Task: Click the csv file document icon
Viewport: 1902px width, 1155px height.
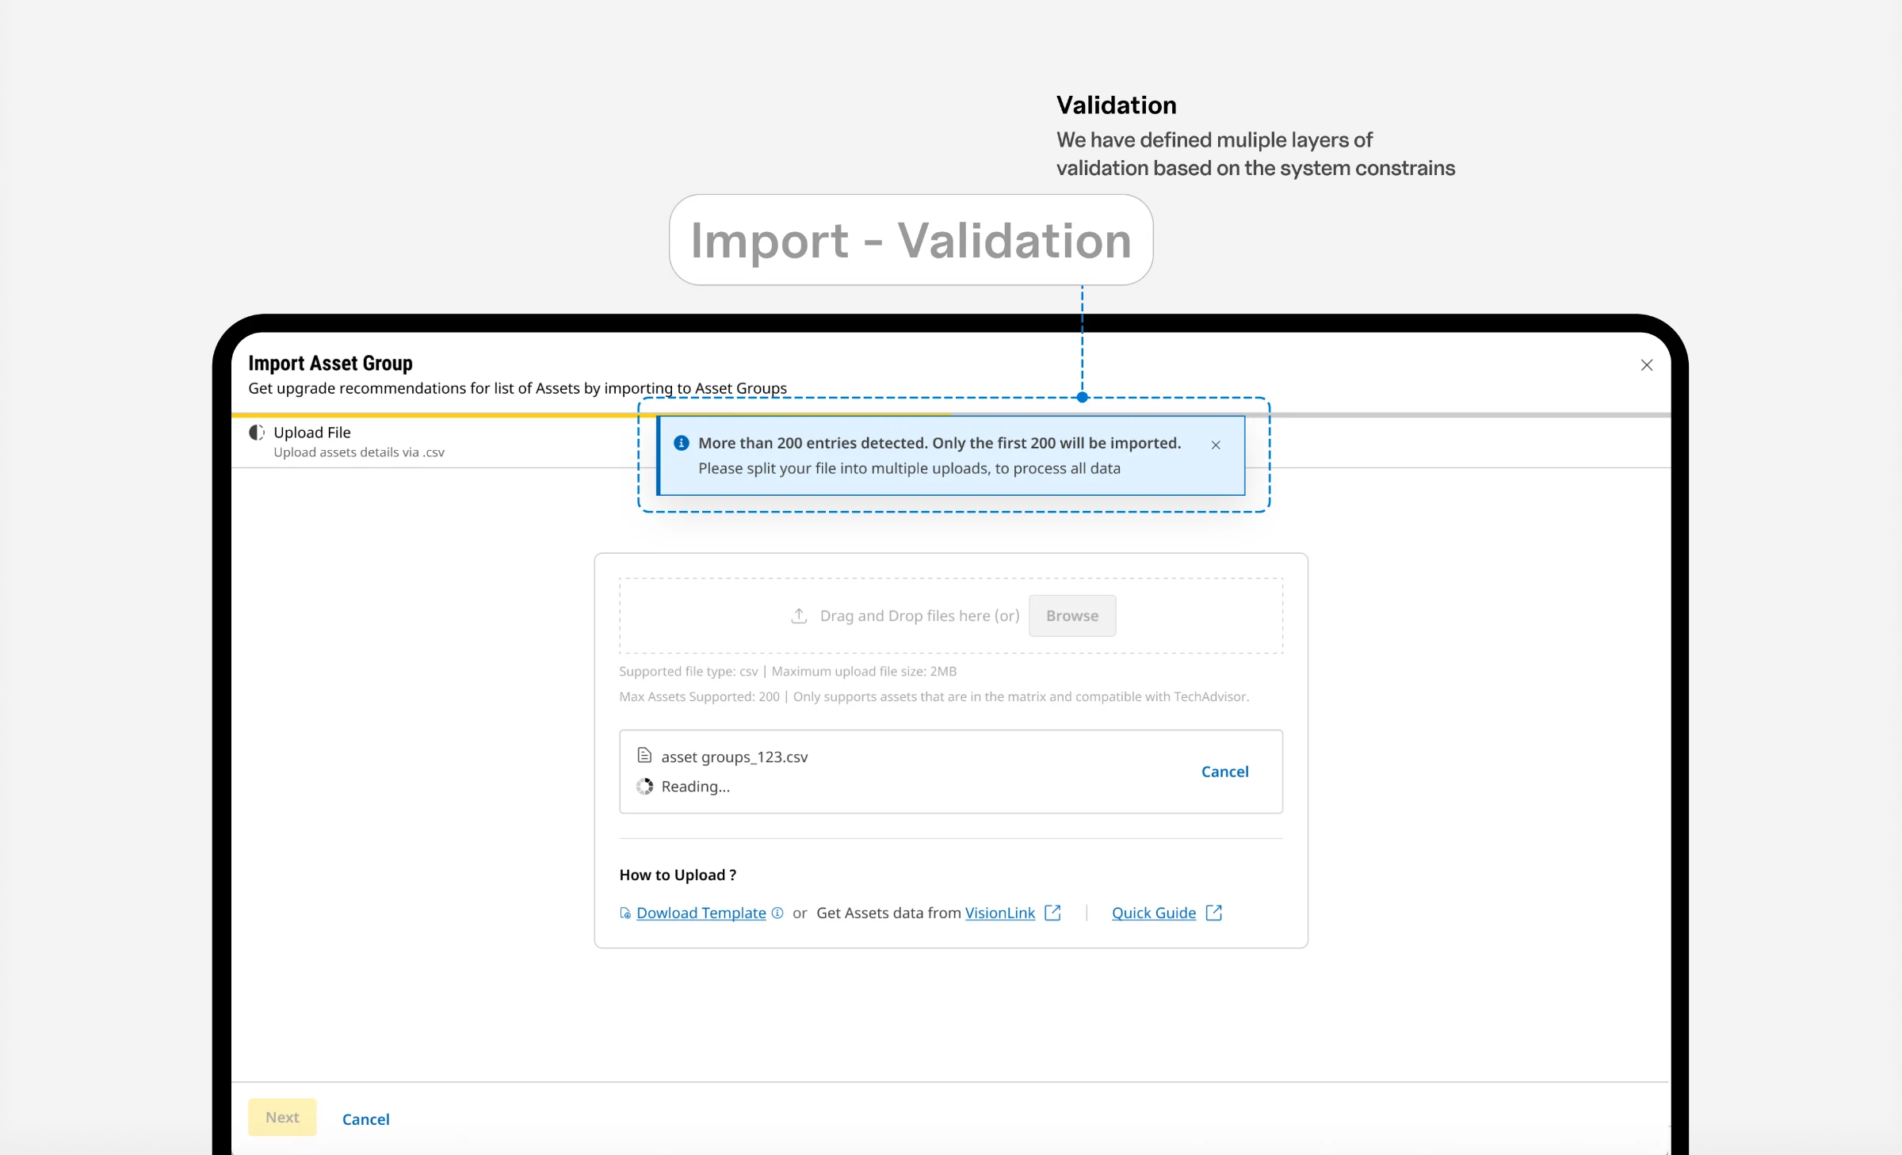Action: 644,755
